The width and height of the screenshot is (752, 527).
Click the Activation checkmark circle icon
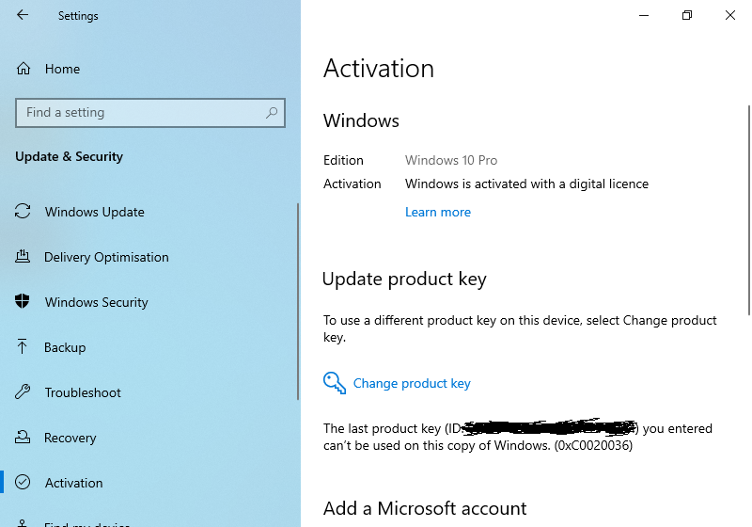[x=23, y=482]
